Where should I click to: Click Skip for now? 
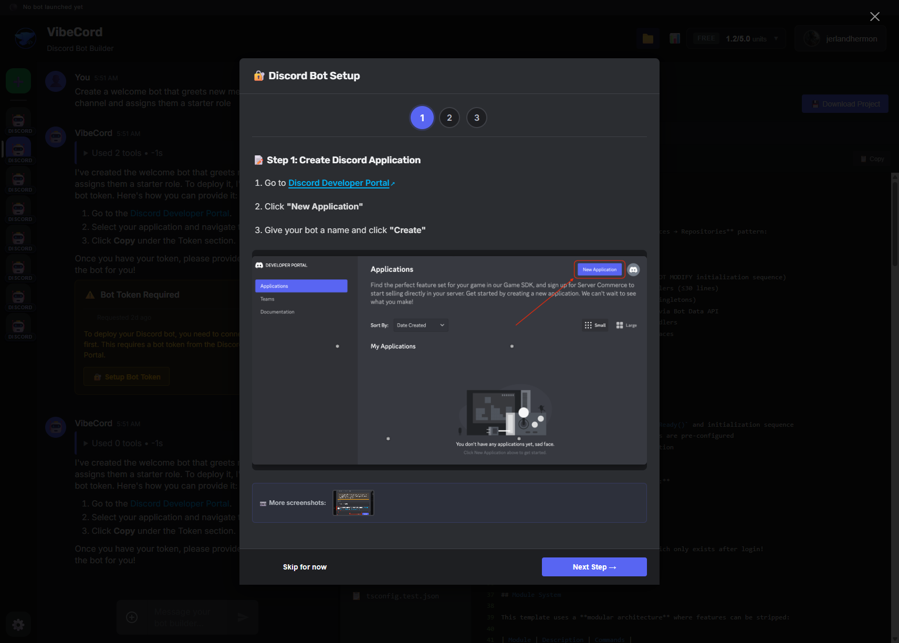(305, 567)
